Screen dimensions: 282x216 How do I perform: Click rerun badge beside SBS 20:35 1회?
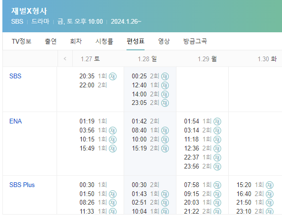pos(113,76)
